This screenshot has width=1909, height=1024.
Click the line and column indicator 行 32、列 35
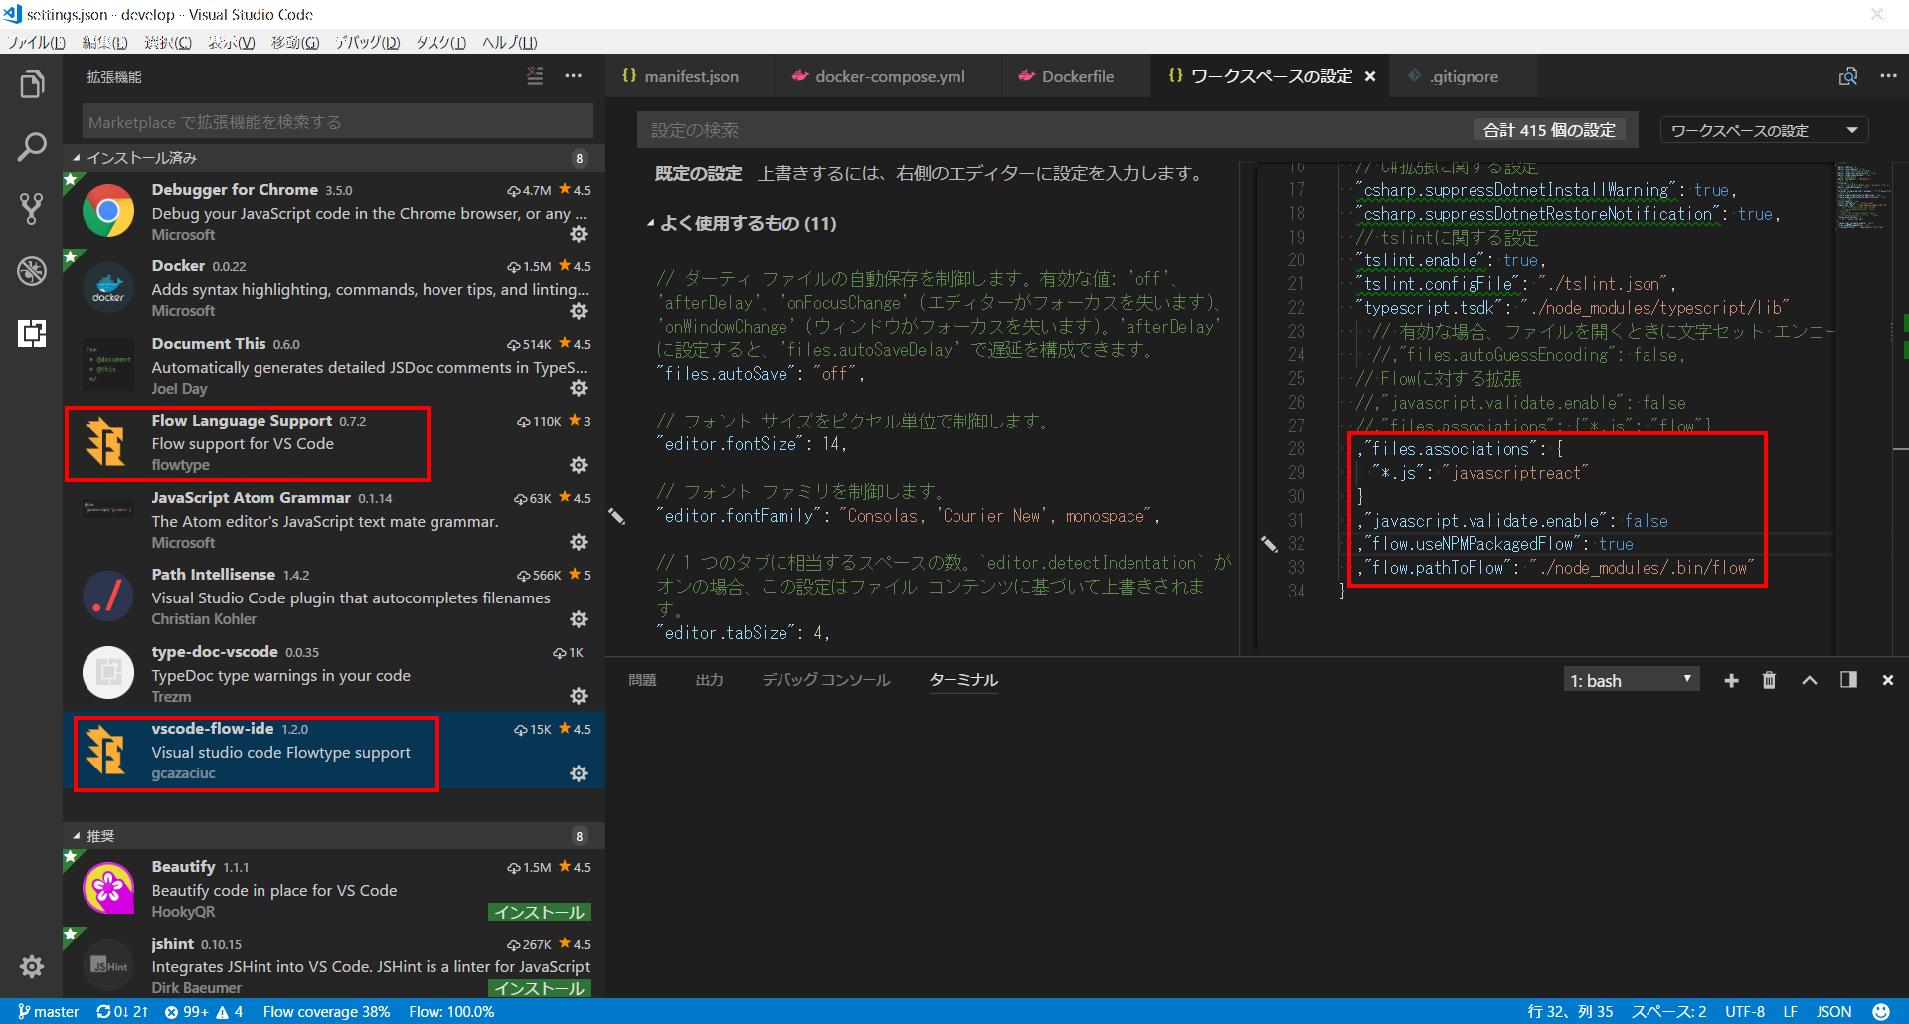tap(1570, 1012)
